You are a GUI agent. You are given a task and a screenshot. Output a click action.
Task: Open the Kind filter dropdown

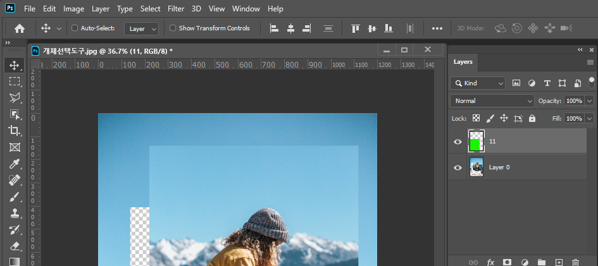point(478,83)
